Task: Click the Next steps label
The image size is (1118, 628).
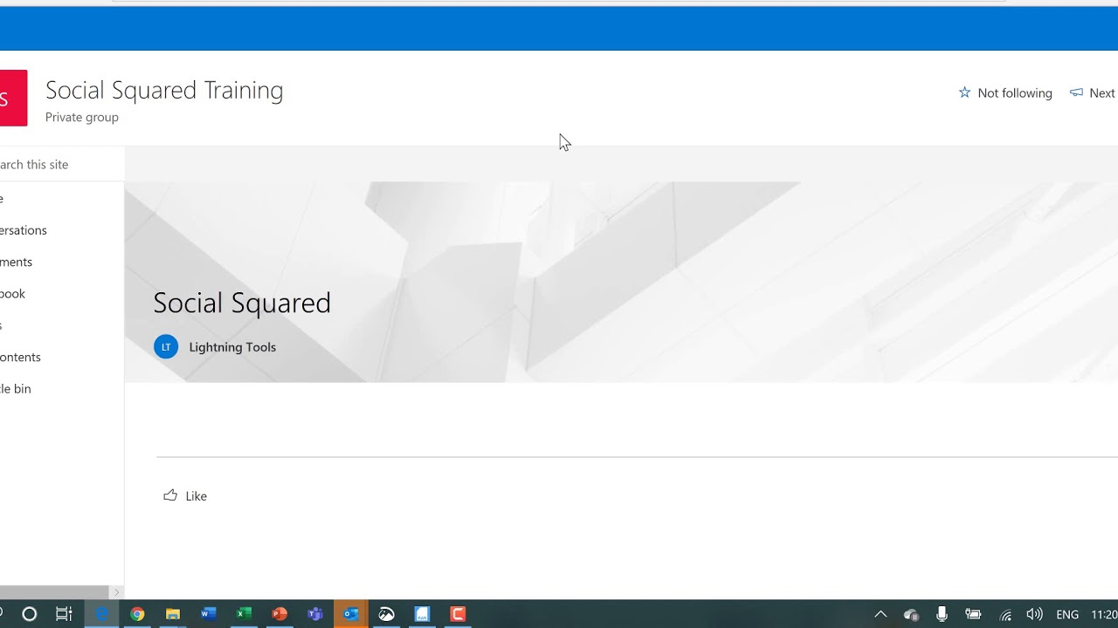Action: coord(1102,92)
